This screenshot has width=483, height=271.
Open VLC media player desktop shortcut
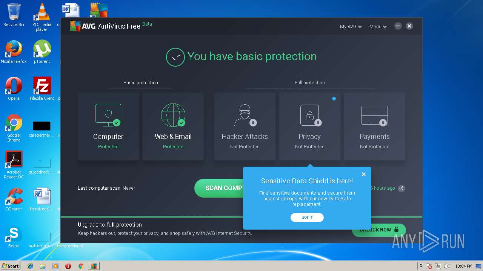[x=42, y=17]
